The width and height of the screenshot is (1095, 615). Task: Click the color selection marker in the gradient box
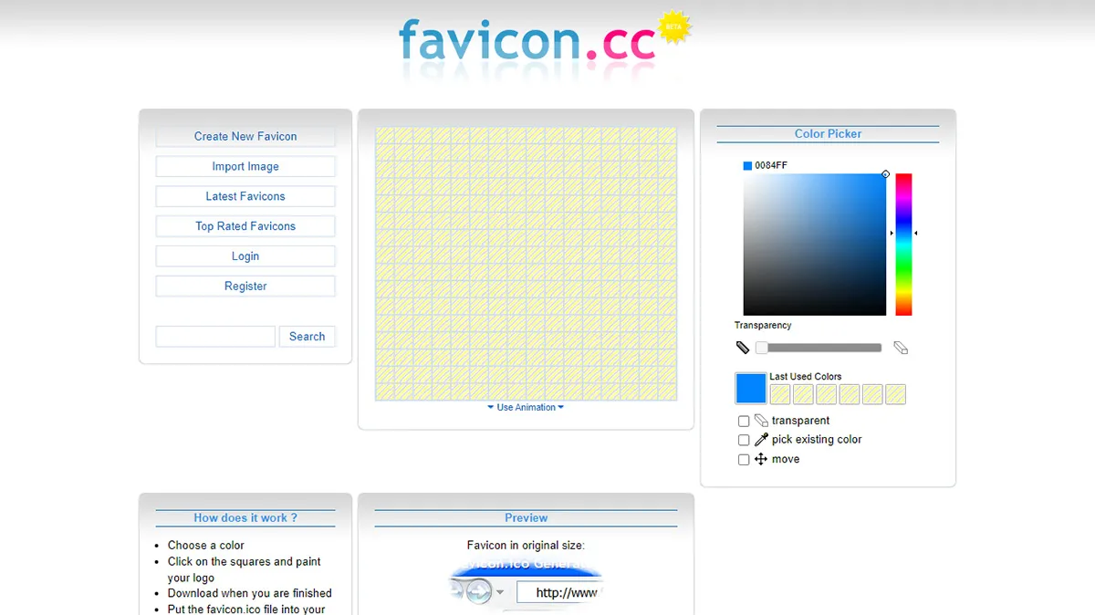[884, 173]
